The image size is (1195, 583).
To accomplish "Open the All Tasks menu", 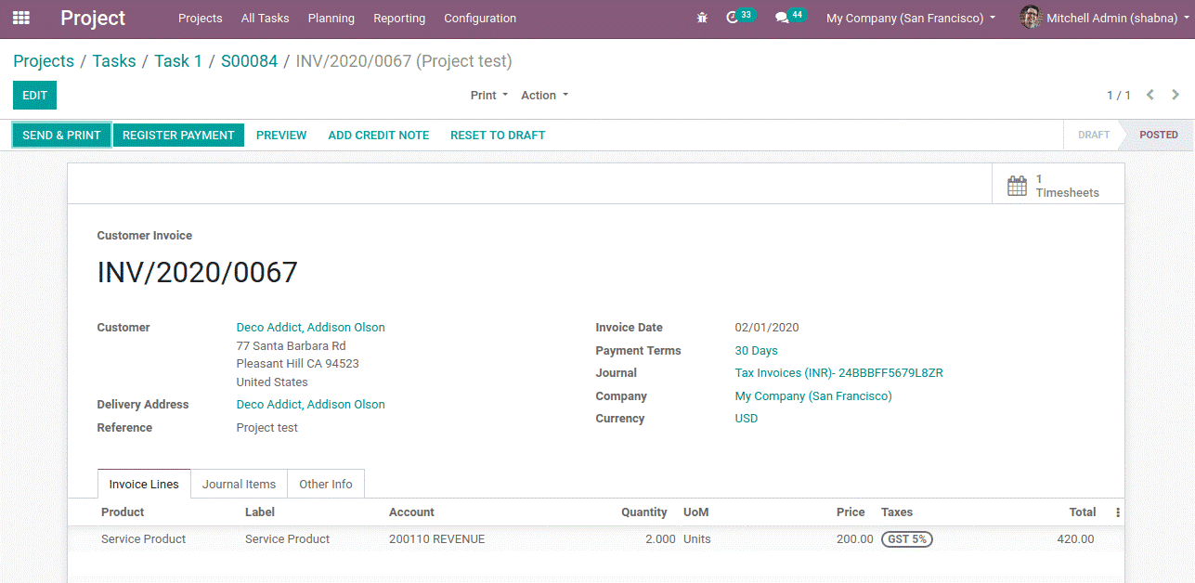I will 265,18.
